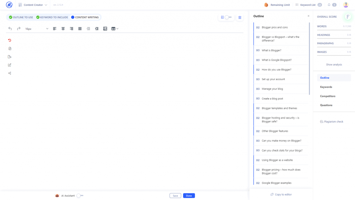Switch to the Questions tab
The width and height of the screenshot is (355, 200).
(x=326, y=105)
